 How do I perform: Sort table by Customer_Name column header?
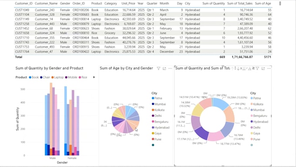(x=46, y=3)
